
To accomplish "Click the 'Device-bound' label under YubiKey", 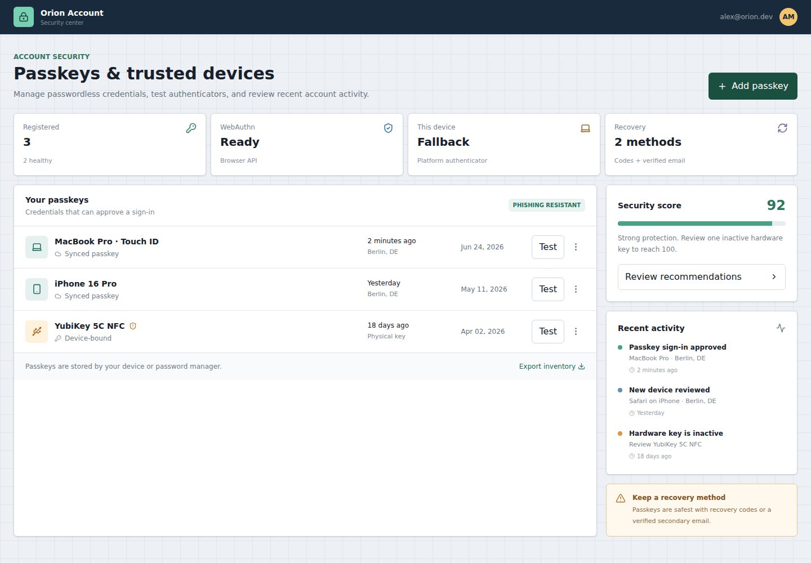I will point(88,338).
